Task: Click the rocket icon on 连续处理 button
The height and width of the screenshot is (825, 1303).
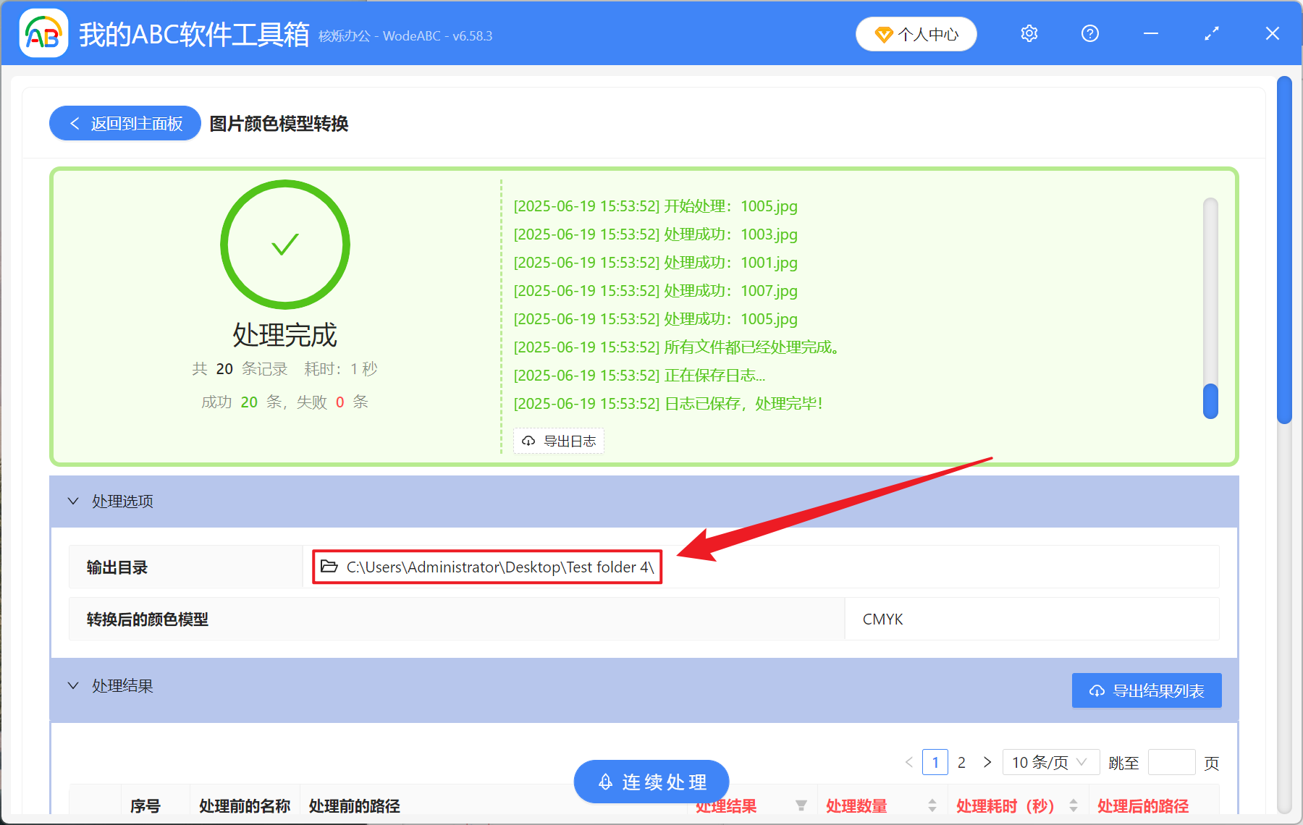Action: pyautogui.click(x=605, y=782)
